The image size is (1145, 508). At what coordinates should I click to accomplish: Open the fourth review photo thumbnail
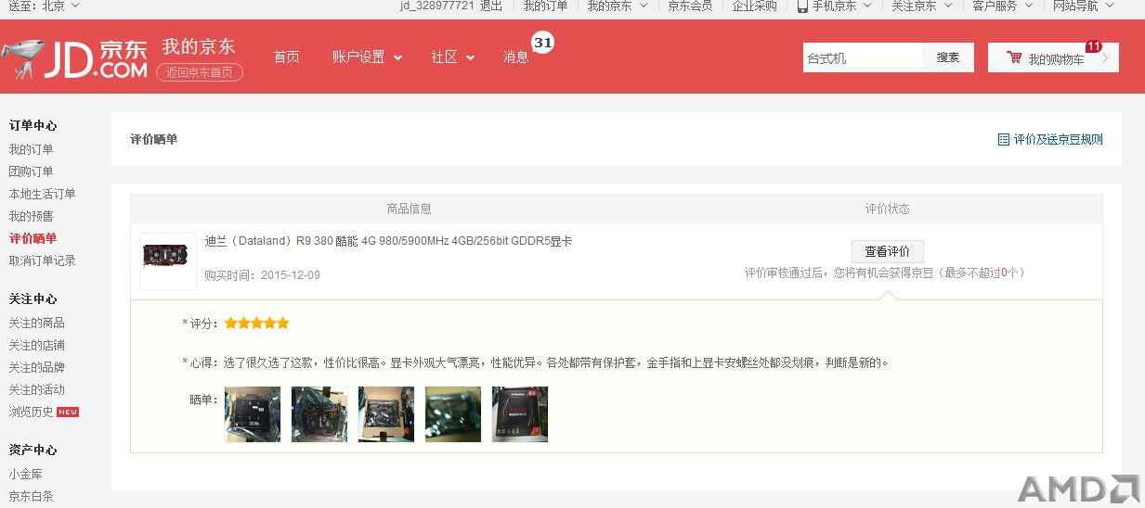(453, 414)
